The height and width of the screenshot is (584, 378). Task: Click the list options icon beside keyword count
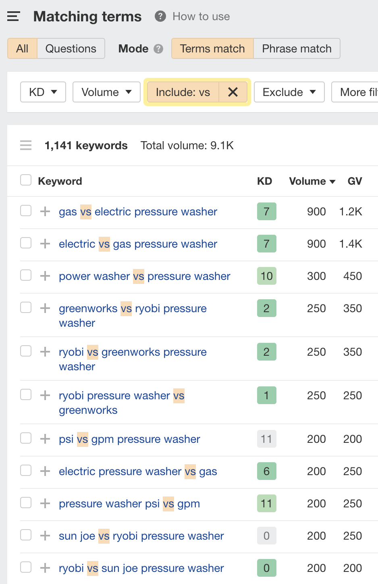tap(25, 145)
